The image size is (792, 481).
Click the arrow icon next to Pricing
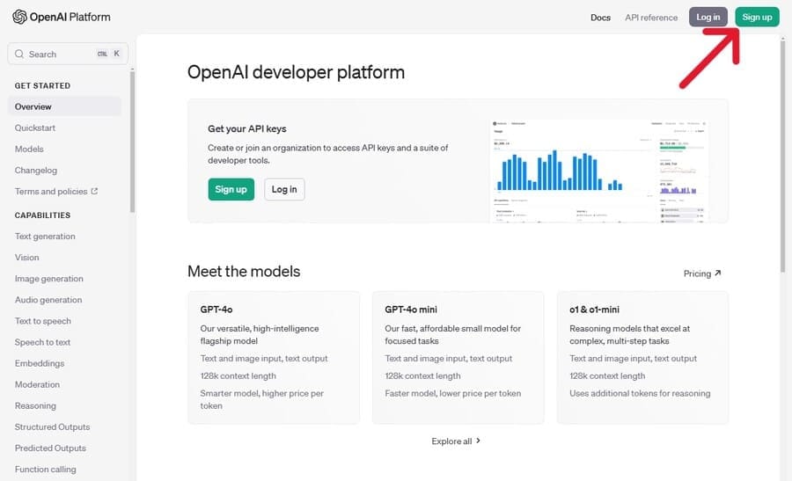(718, 273)
